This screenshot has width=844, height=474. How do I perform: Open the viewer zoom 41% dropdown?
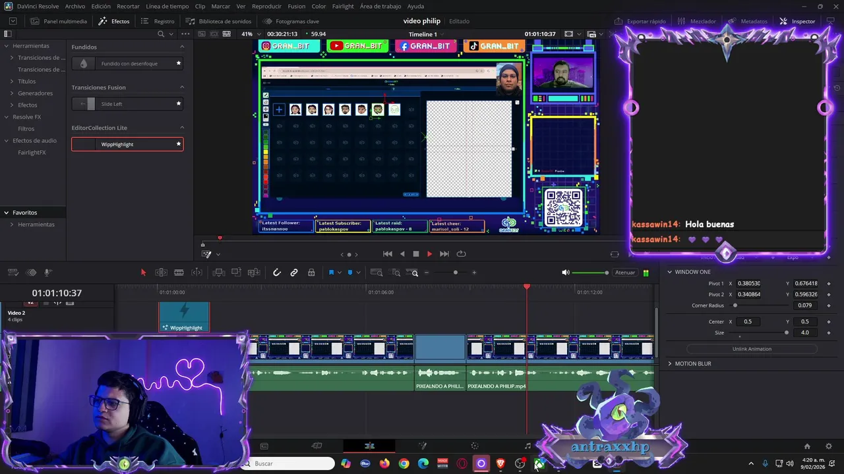(x=250, y=34)
